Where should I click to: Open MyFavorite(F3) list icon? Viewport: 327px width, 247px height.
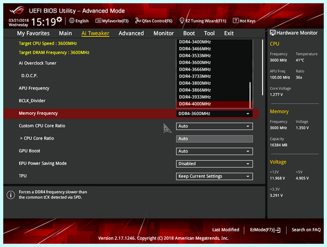(x=98, y=21)
